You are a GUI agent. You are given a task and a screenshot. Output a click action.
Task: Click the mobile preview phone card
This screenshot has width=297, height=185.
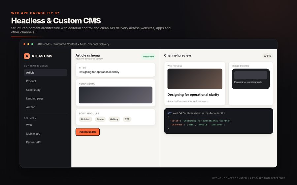click(250, 79)
